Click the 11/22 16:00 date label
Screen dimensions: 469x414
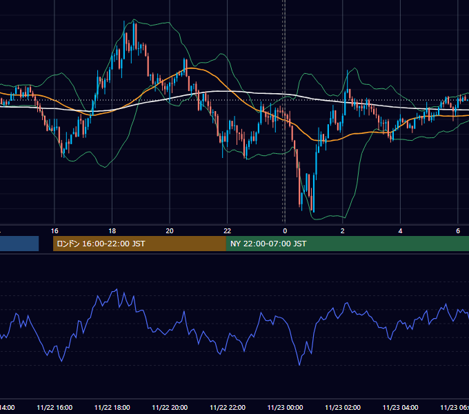54,408
